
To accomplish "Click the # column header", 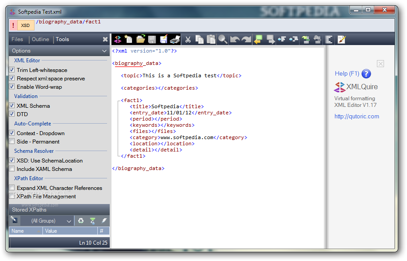I will click(104, 231).
